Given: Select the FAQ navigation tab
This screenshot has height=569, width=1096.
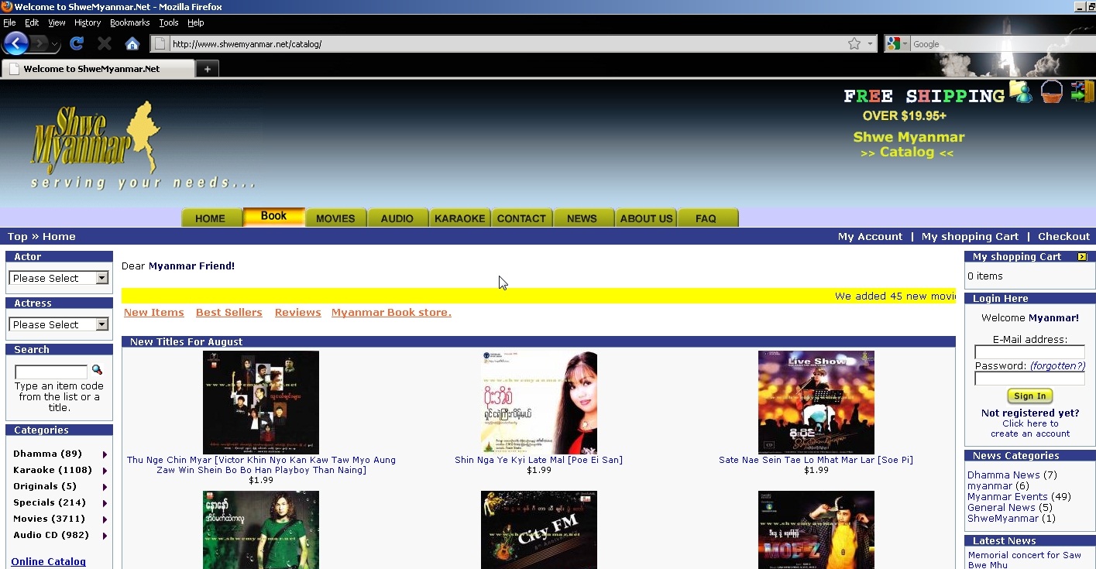Looking at the screenshot, I should point(706,218).
